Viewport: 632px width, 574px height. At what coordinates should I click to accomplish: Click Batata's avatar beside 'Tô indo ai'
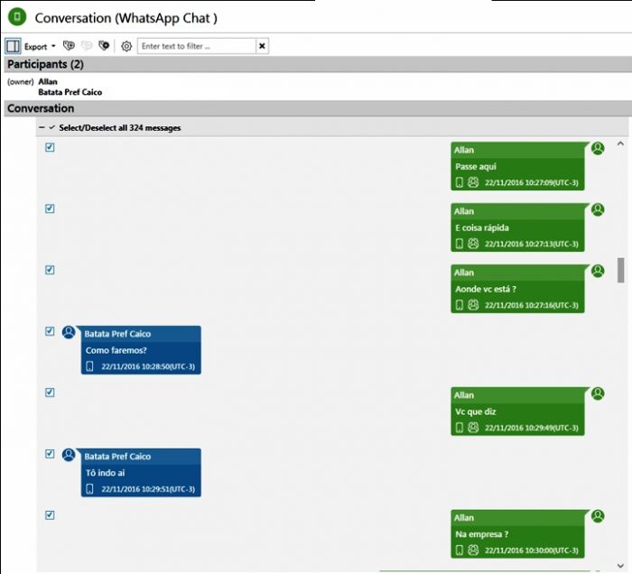tap(69, 455)
